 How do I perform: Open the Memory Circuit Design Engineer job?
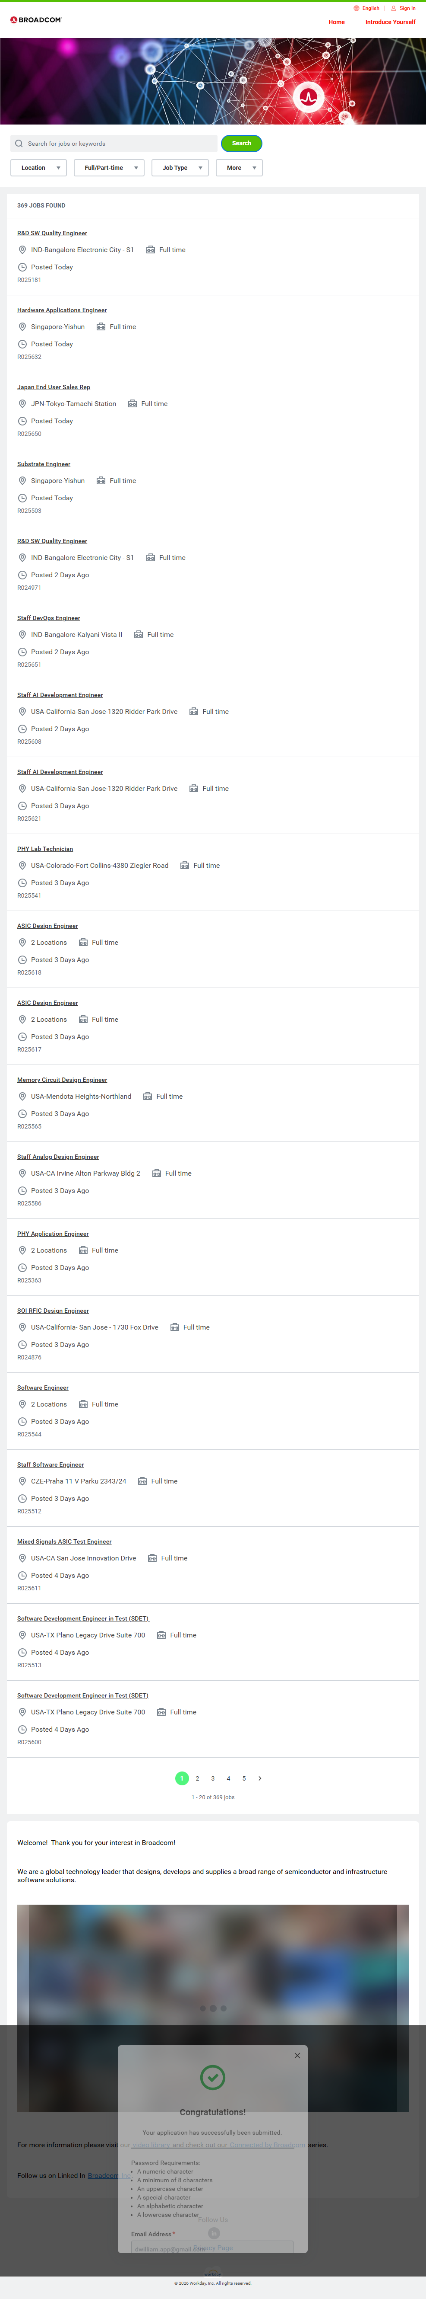(x=61, y=1080)
